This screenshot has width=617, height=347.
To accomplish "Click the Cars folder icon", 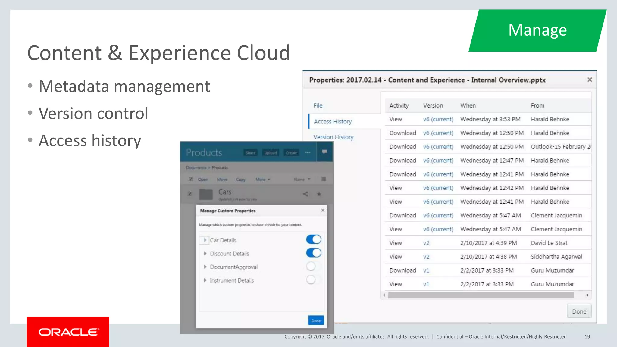I will tap(206, 194).
